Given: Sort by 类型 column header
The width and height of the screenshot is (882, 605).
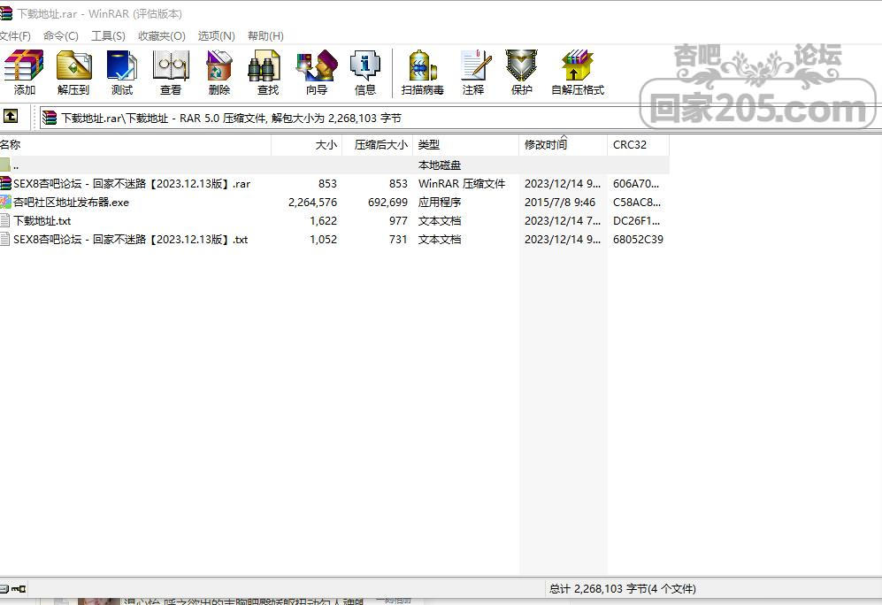Looking at the screenshot, I should tap(465, 145).
